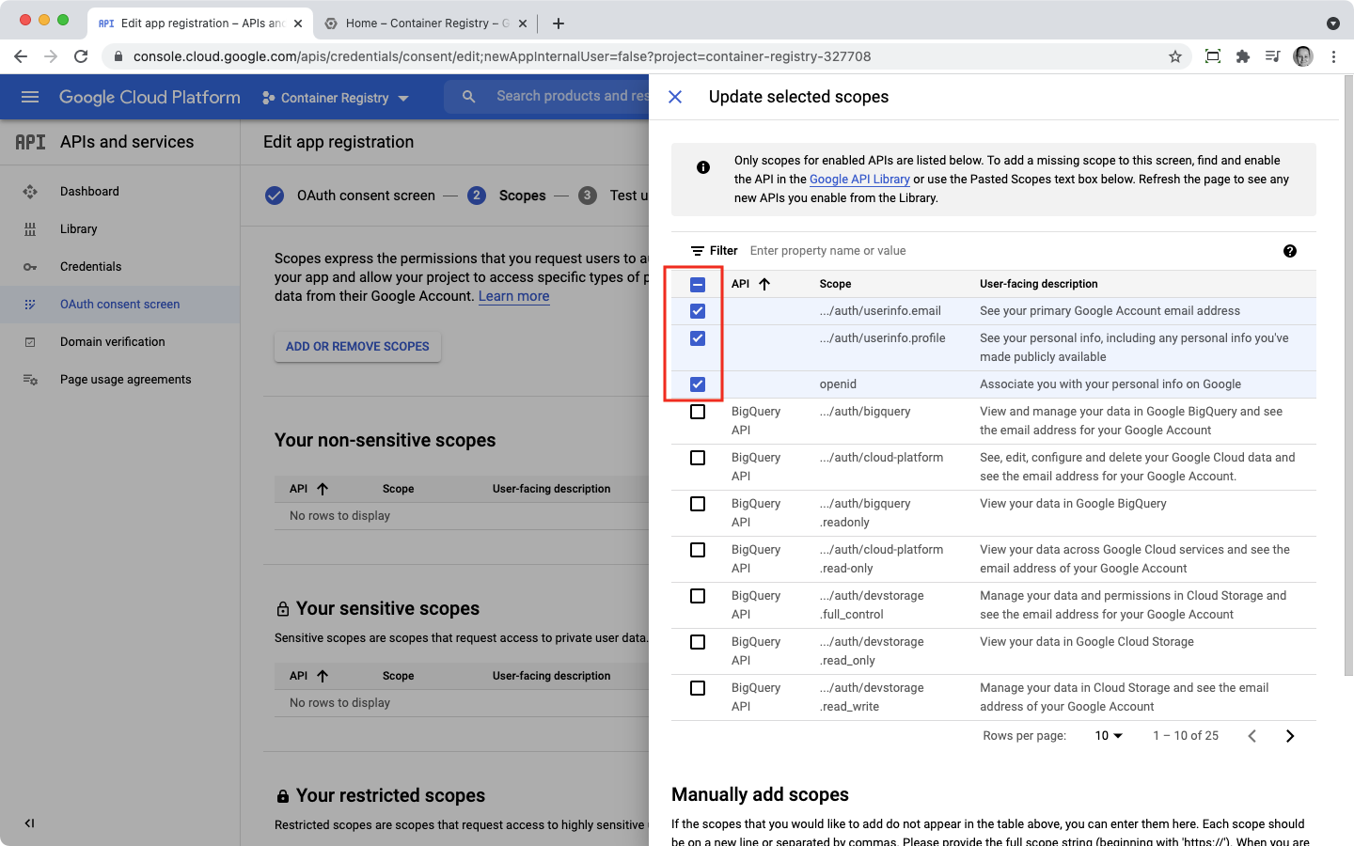Open the Container Registry project dropdown
This screenshot has width=1354, height=846.
(x=336, y=98)
